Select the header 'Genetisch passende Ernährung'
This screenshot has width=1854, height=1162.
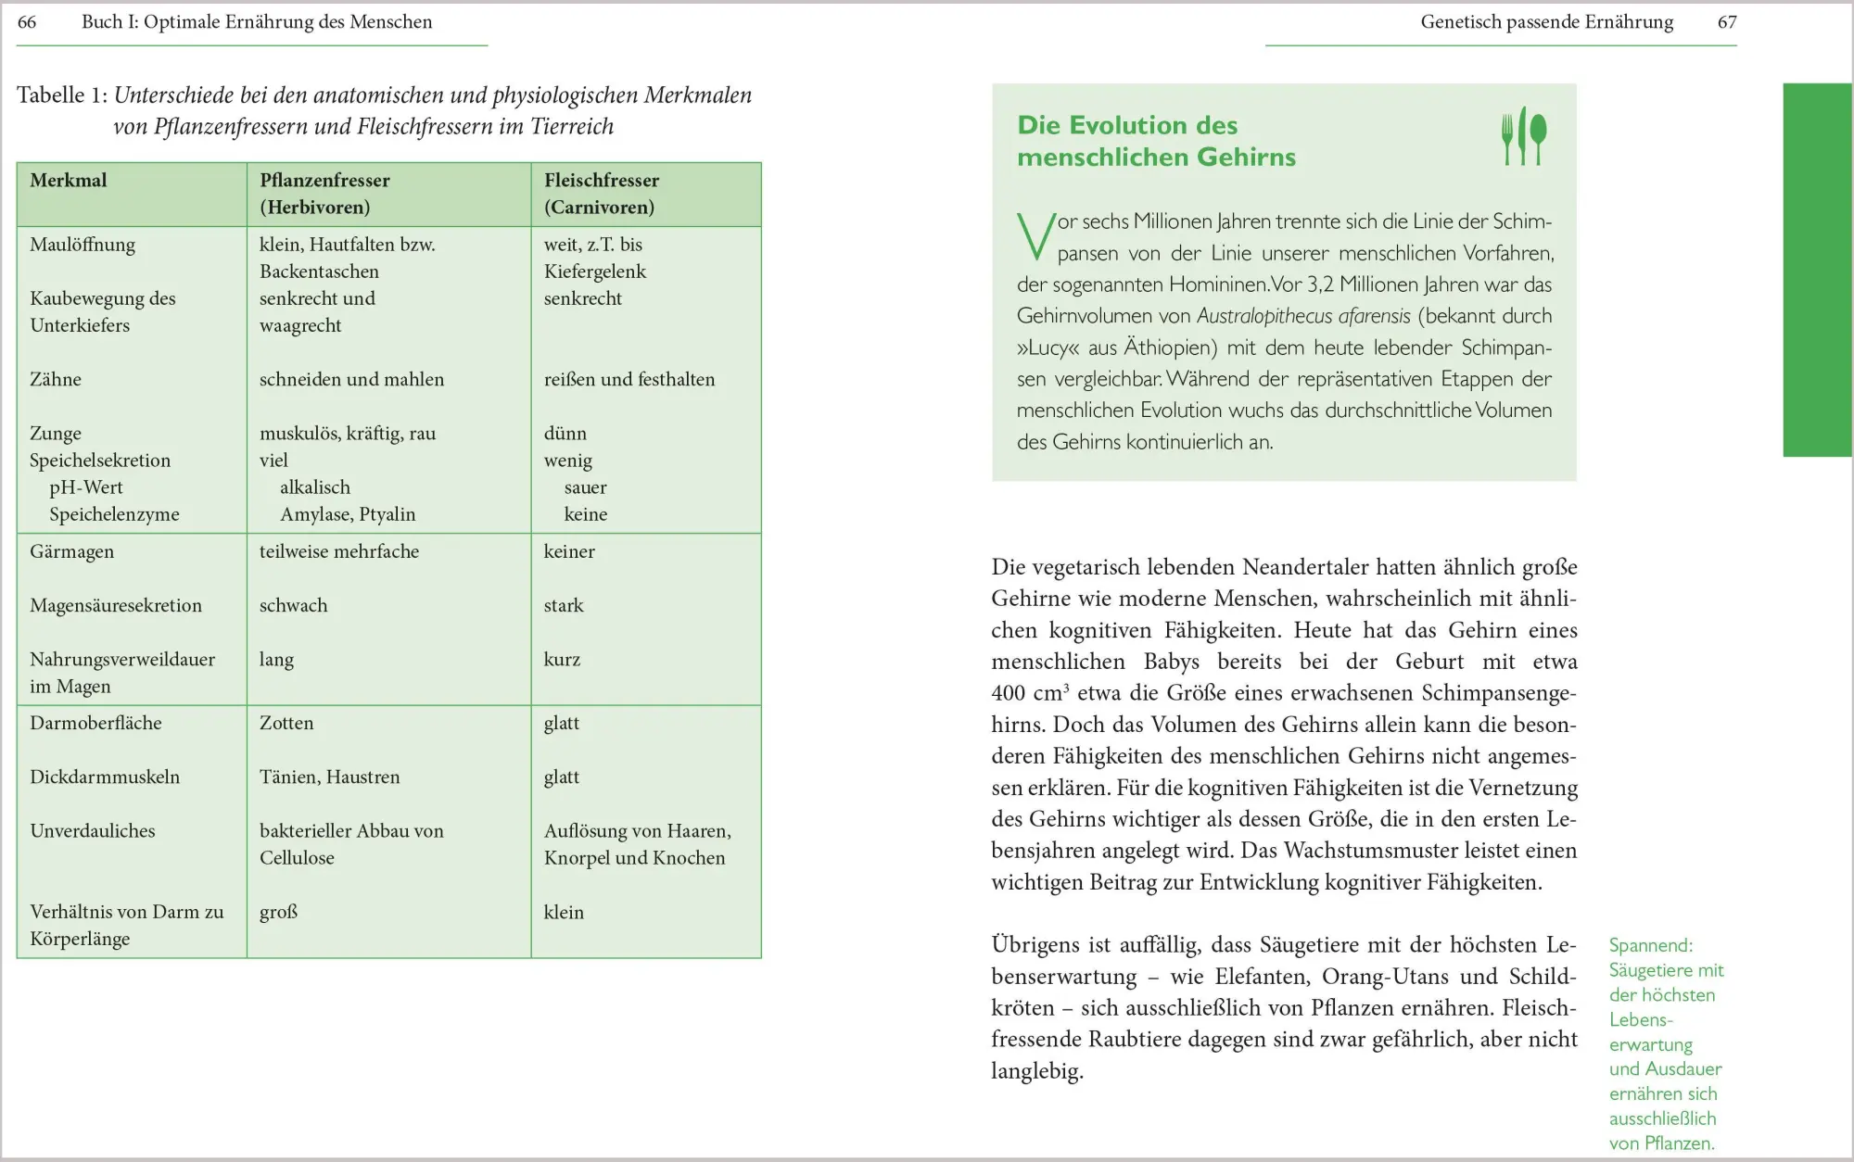tap(1547, 22)
